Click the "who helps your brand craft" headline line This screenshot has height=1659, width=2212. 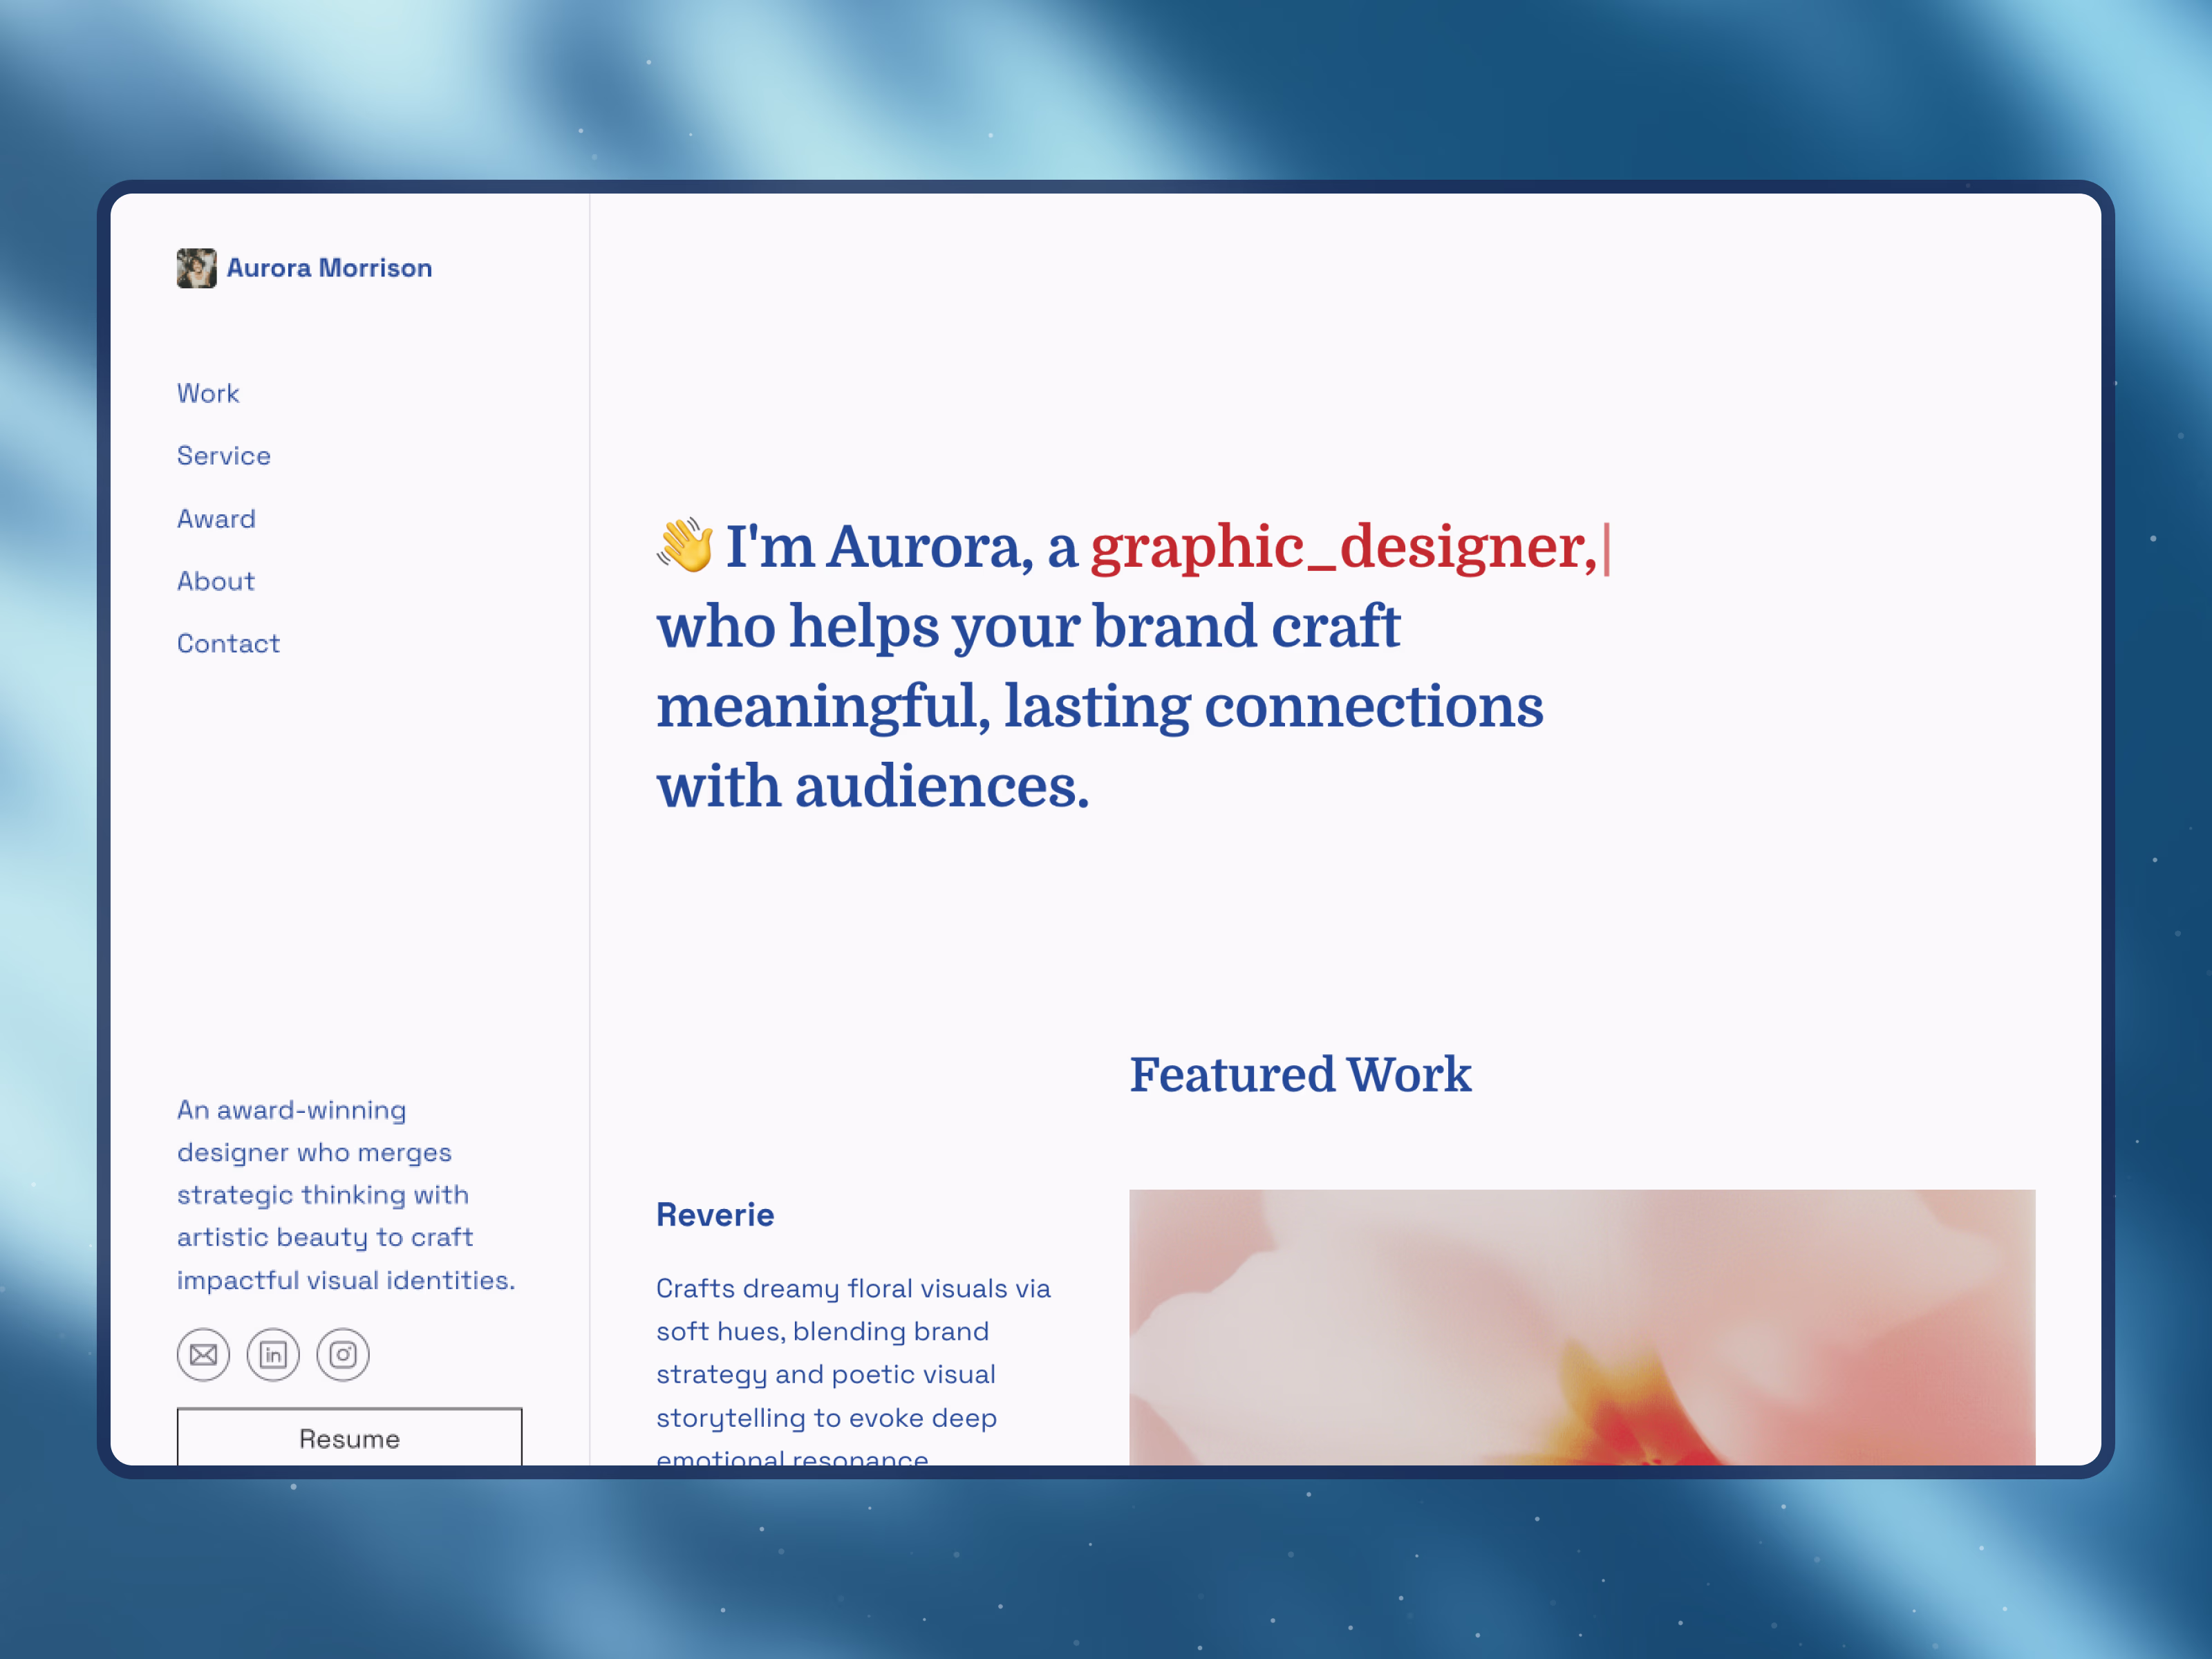pyautogui.click(x=1028, y=627)
